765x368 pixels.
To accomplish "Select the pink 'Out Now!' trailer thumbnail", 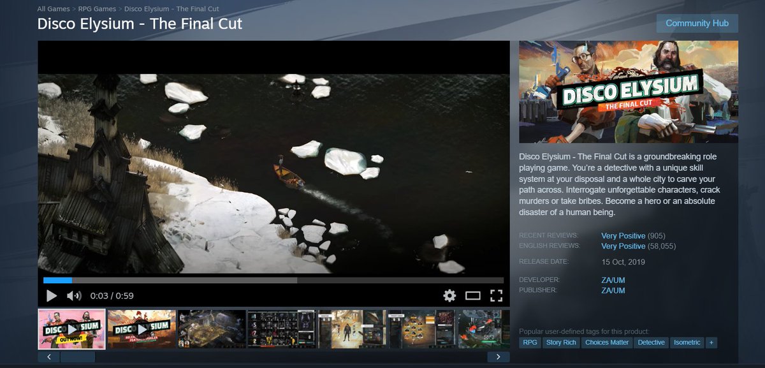I will tap(71, 329).
